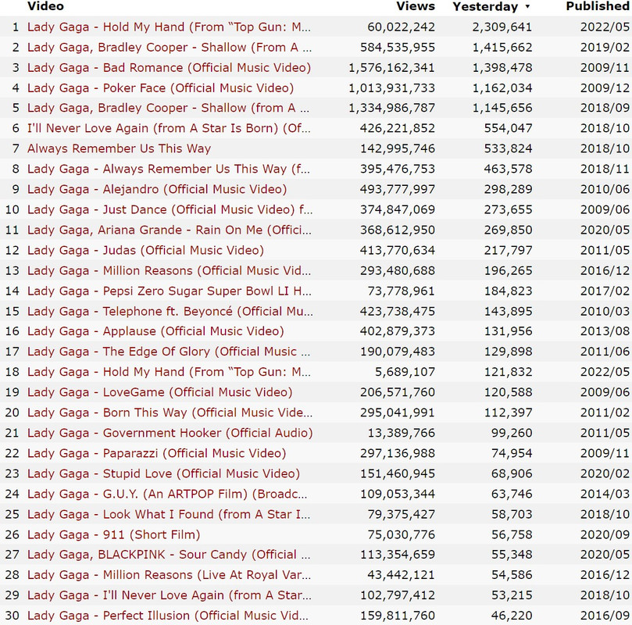Image resolution: width=632 pixels, height=625 pixels.
Task: Sort by the Published column header
Action: point(598,6)
